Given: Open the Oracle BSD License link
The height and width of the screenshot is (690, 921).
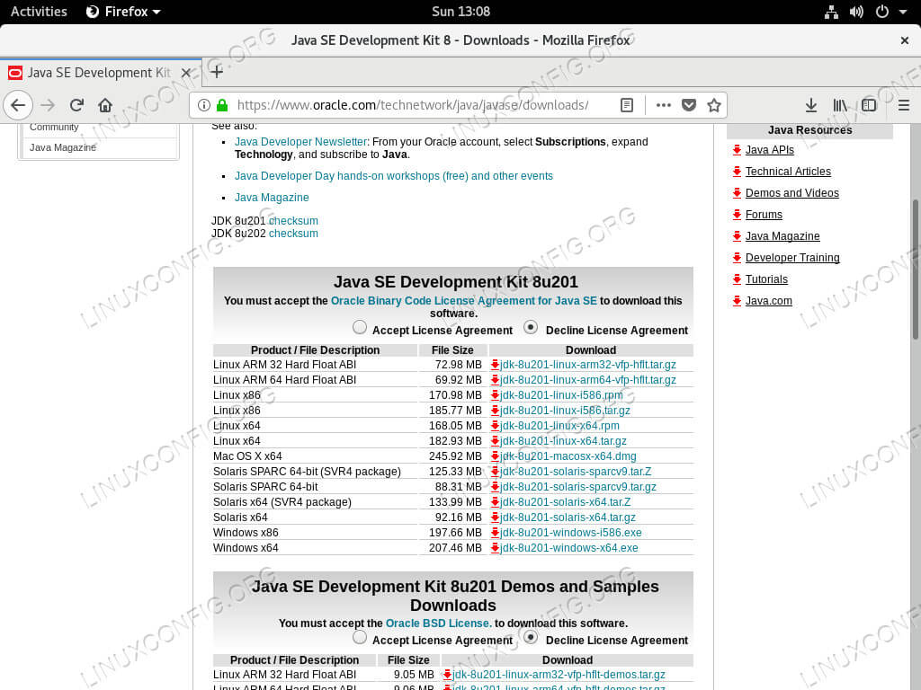Looking at the screenshot, I should click(x=439, y=624).
